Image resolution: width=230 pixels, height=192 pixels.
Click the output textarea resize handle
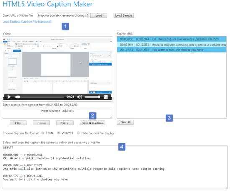point(227,187)
